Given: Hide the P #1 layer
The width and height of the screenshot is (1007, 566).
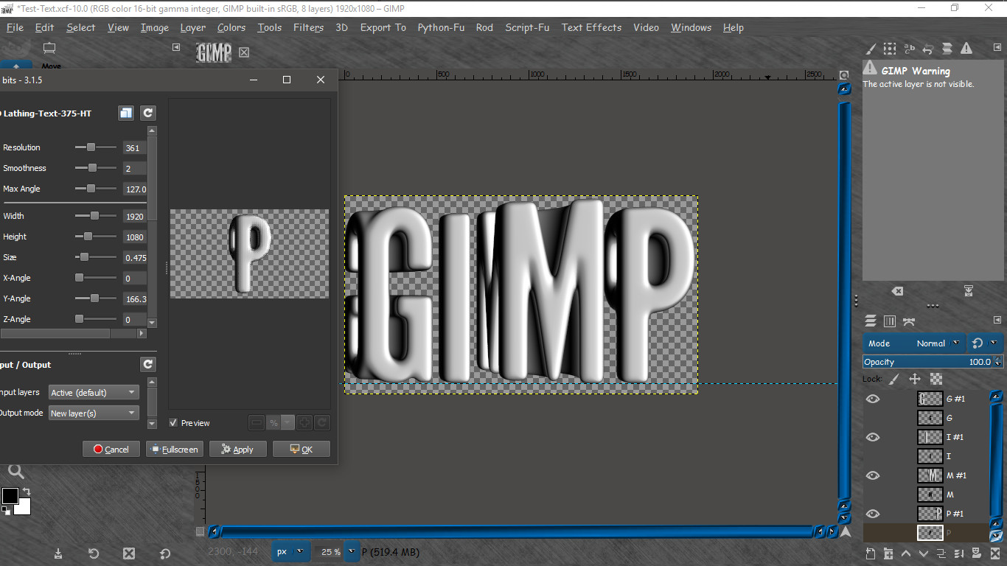Looking at the screenshot, I should (873, 514).
